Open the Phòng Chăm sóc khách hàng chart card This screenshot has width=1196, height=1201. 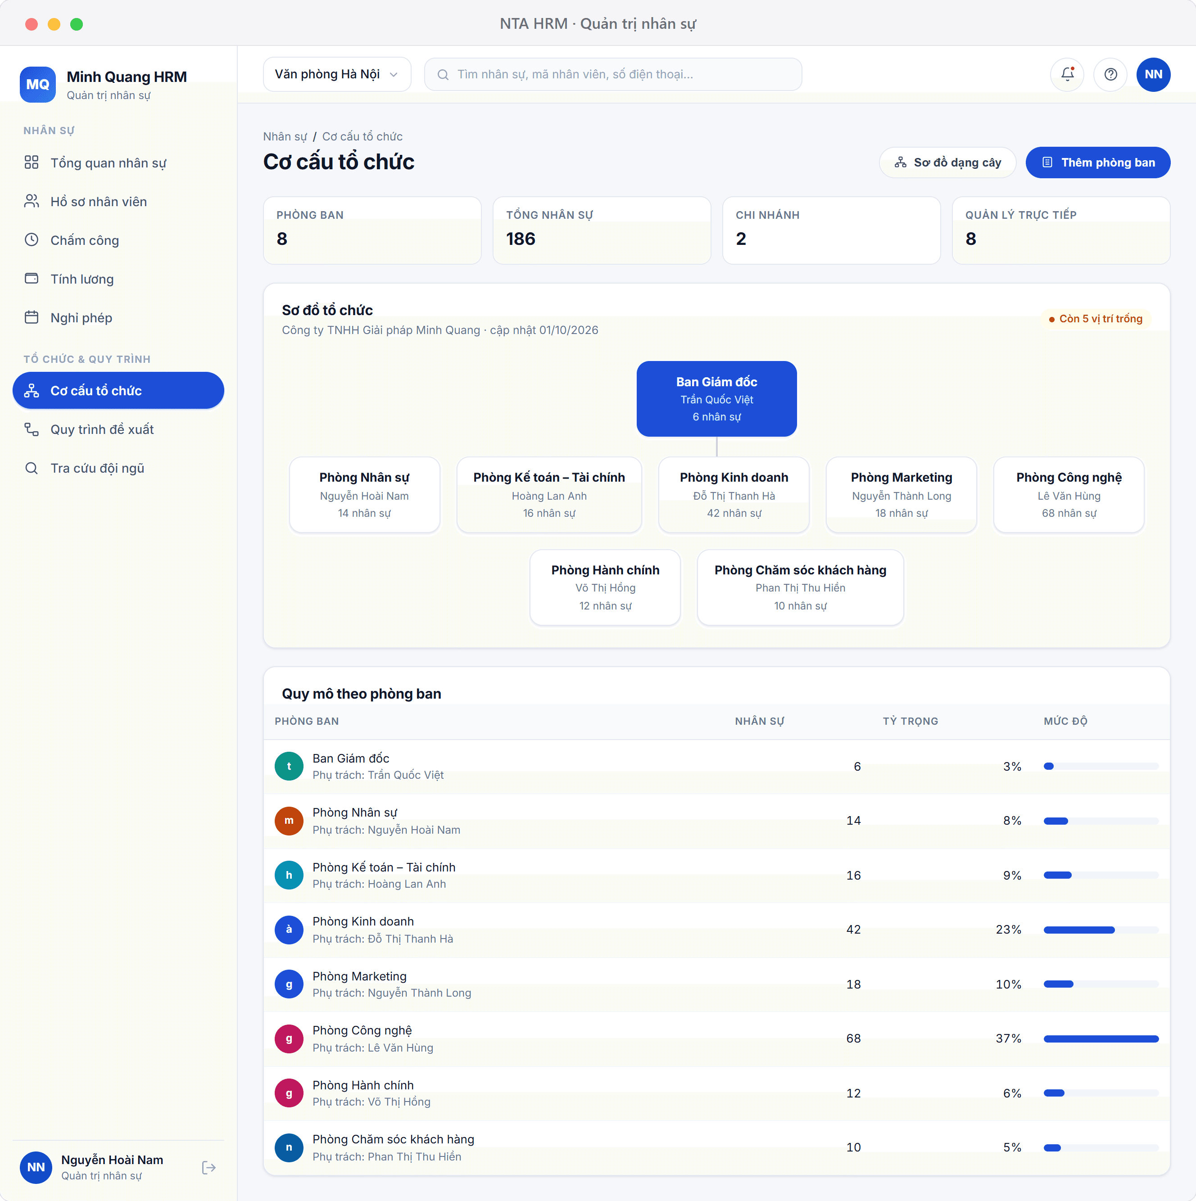tap(800, 587)
